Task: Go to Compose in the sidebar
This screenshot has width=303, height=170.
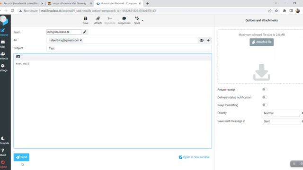Action: (x=3, y=32)
